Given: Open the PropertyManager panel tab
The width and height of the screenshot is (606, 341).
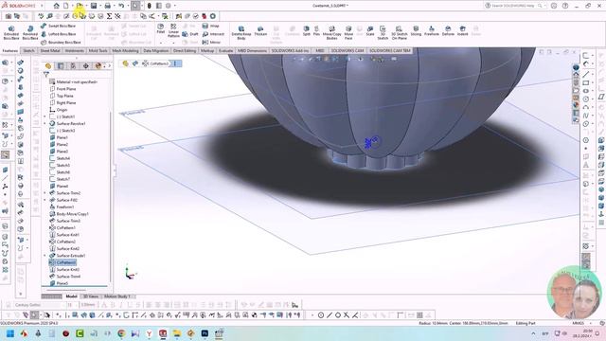Looking at the screenshot, I should coord(61,66).
